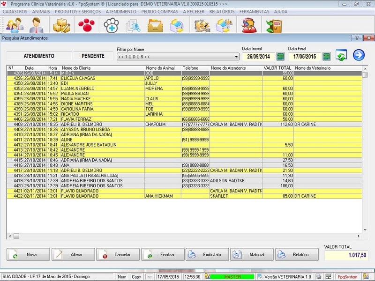Click the Data Inicial date field

[258, 57]
